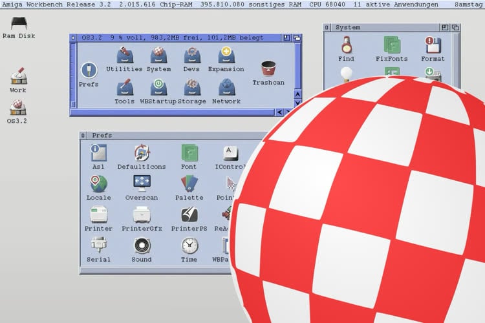Click the OS3.2 window title bar text
485x323 pixels.
click(172, 37)
